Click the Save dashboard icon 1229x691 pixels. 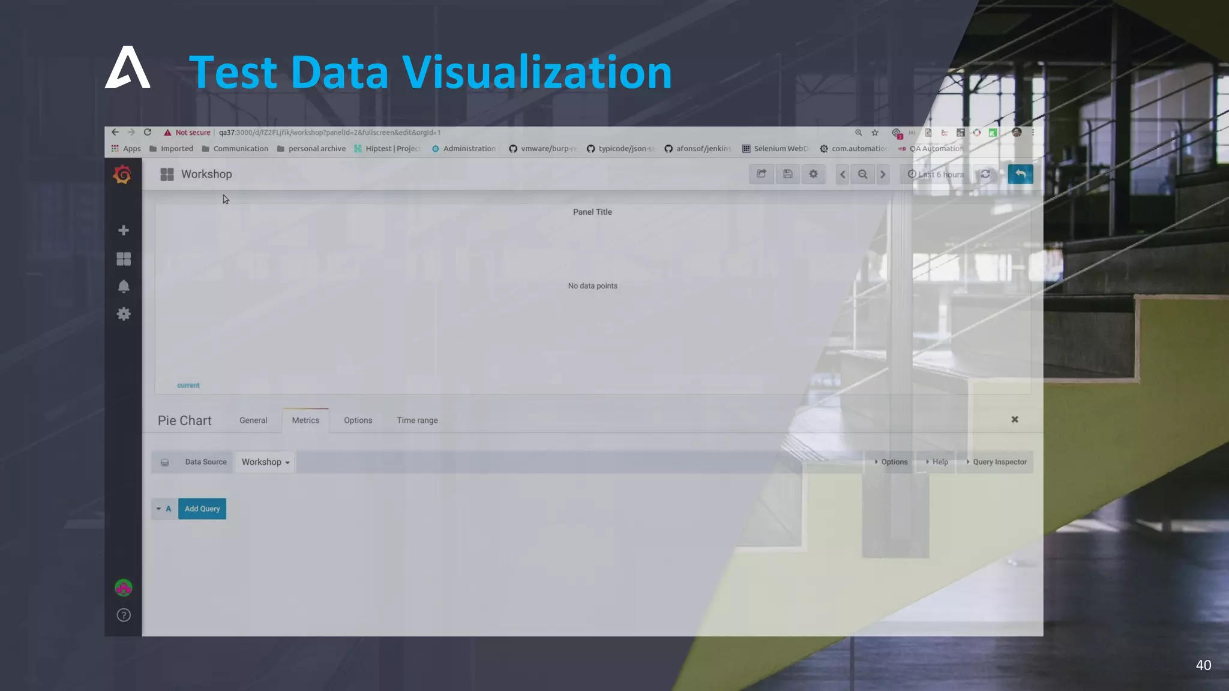[788, 174]
